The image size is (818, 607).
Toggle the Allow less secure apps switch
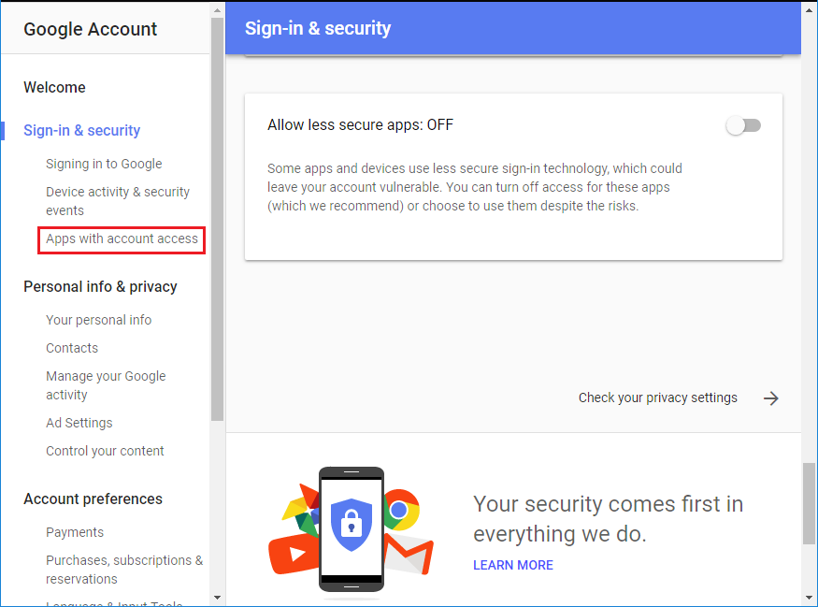[x=743, y=125]
